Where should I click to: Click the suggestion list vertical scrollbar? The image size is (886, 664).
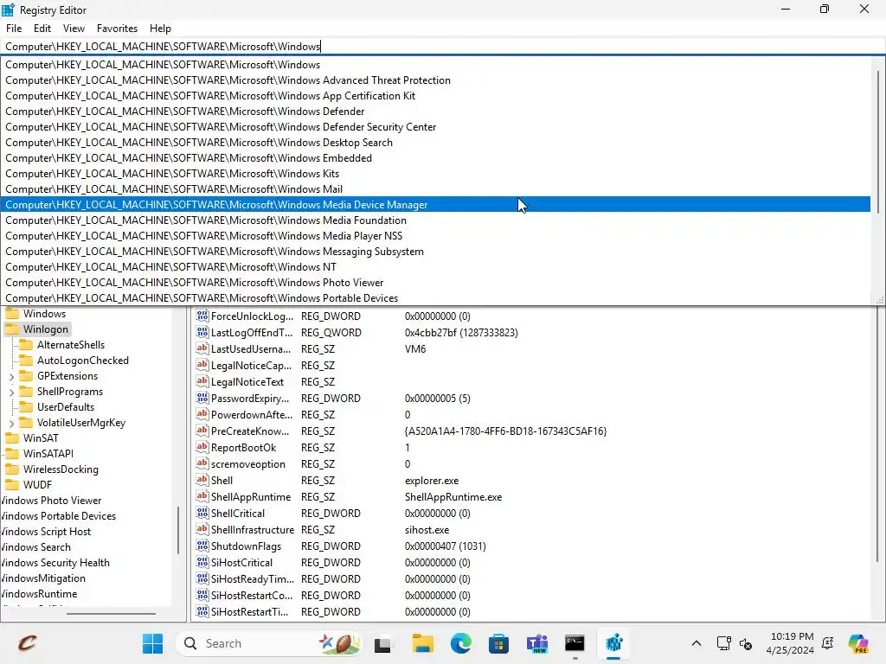877,141
